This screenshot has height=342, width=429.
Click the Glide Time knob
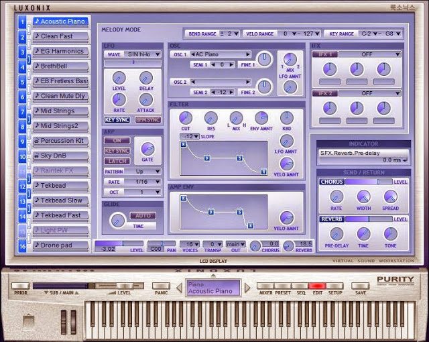coord(118,220)
